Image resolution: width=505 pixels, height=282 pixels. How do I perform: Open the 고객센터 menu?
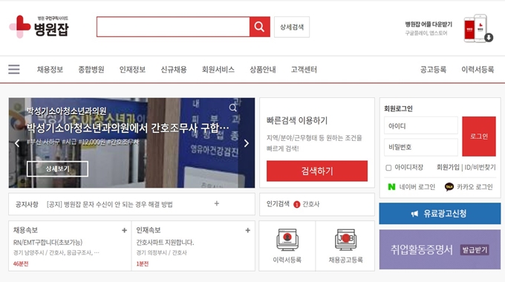click(x=304, y=70)
